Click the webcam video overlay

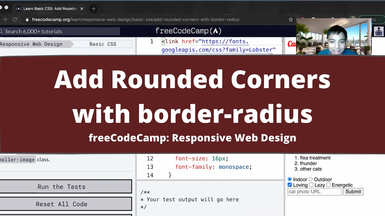tap(334, 36)
